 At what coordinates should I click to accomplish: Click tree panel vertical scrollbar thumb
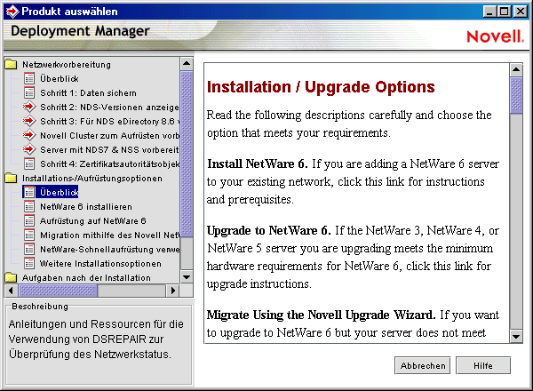187,154
